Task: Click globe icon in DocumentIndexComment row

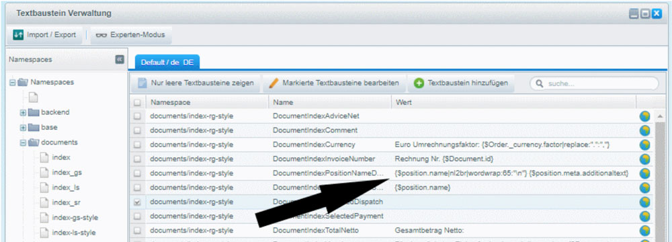Action: point(644,130)
